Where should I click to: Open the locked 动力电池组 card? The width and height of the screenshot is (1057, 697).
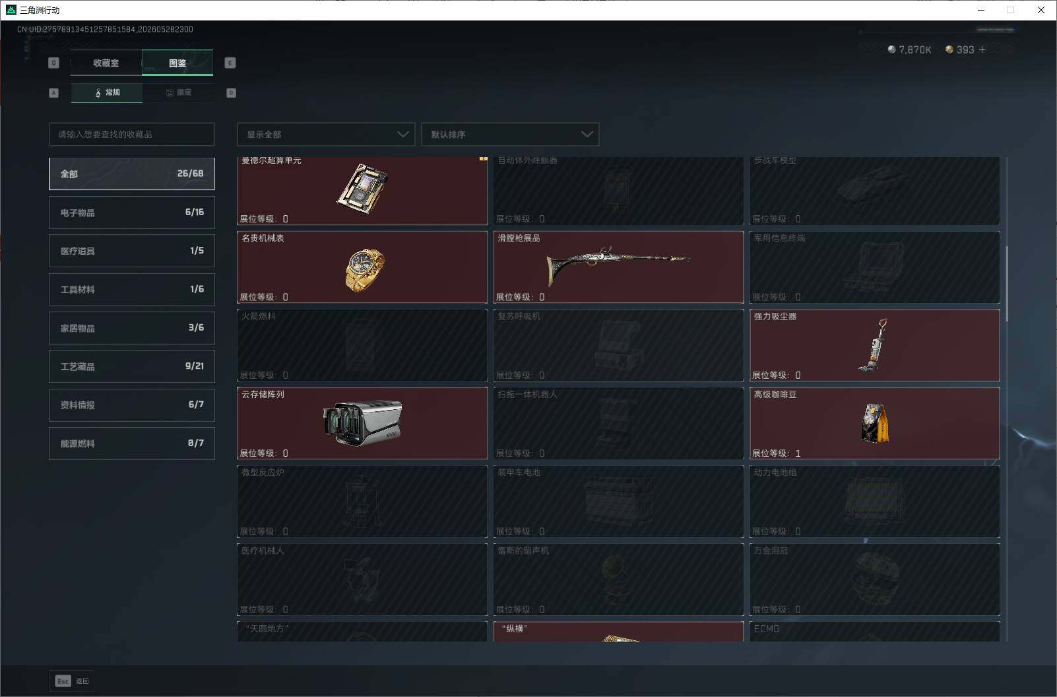click(875, 502)
